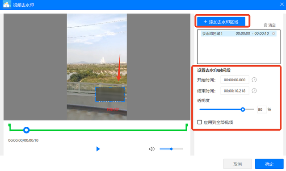
Task: Play the video preview
Action: 98,149
